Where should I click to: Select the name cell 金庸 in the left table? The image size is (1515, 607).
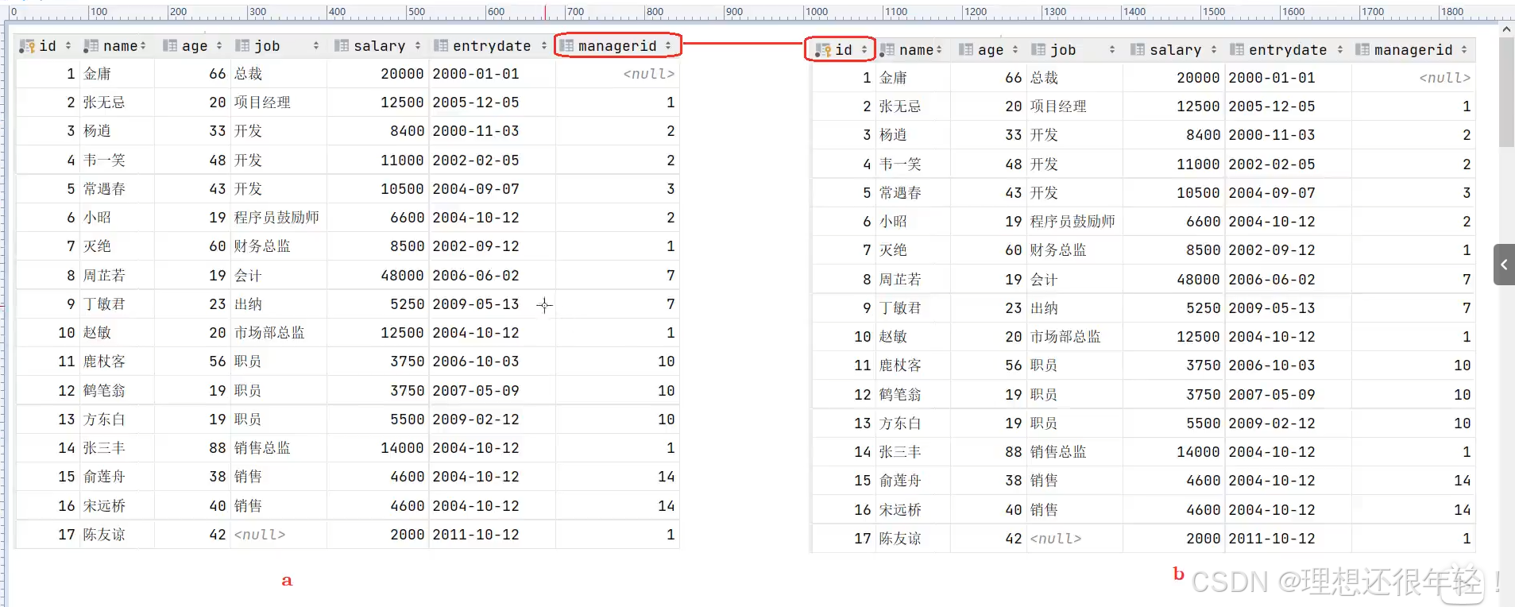98,74
